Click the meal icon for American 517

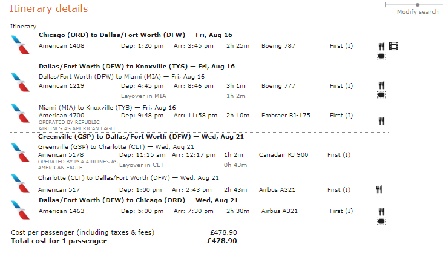379,189
